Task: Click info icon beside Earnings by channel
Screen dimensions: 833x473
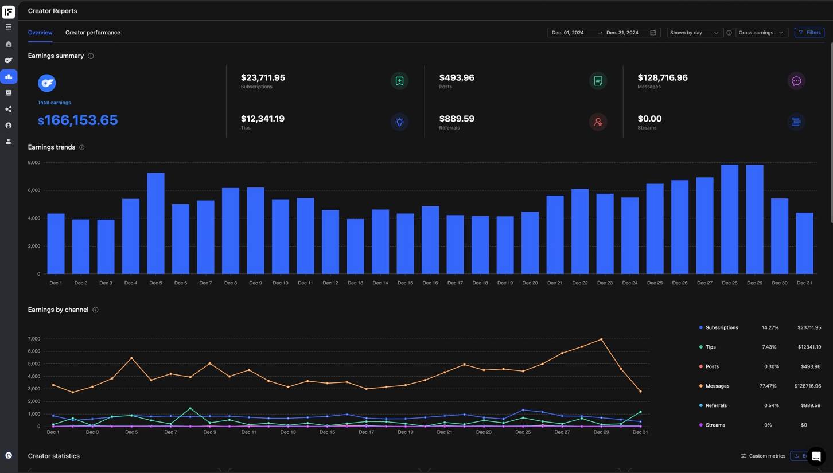Action: [95, 310]
